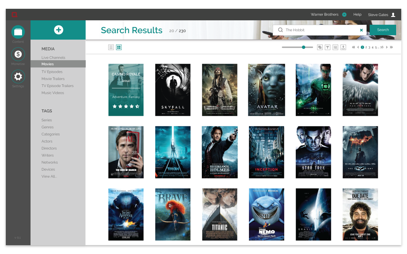Open the Categories tag
Image resolution: width=407 pixels, height=254 pixels.
point(51,134)
